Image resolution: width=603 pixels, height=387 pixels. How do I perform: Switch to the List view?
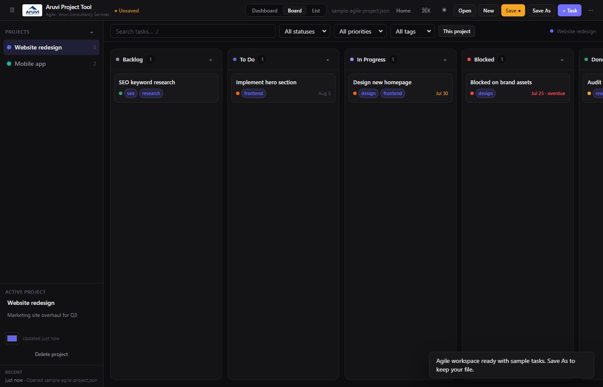pos(316,10)
